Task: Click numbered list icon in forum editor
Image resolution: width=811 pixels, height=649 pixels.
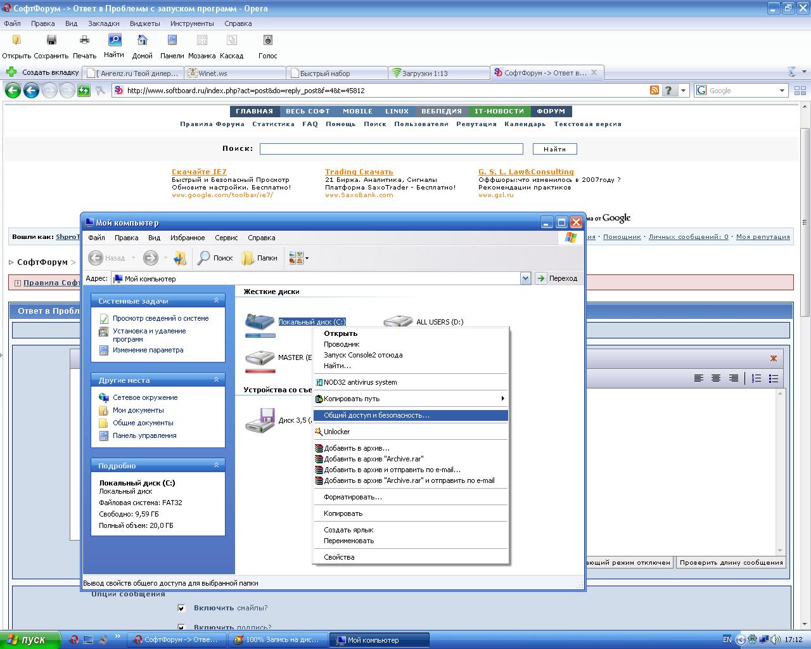Action: (x=756, y=378)
